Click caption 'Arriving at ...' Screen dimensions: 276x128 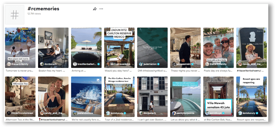coord(79,70)
